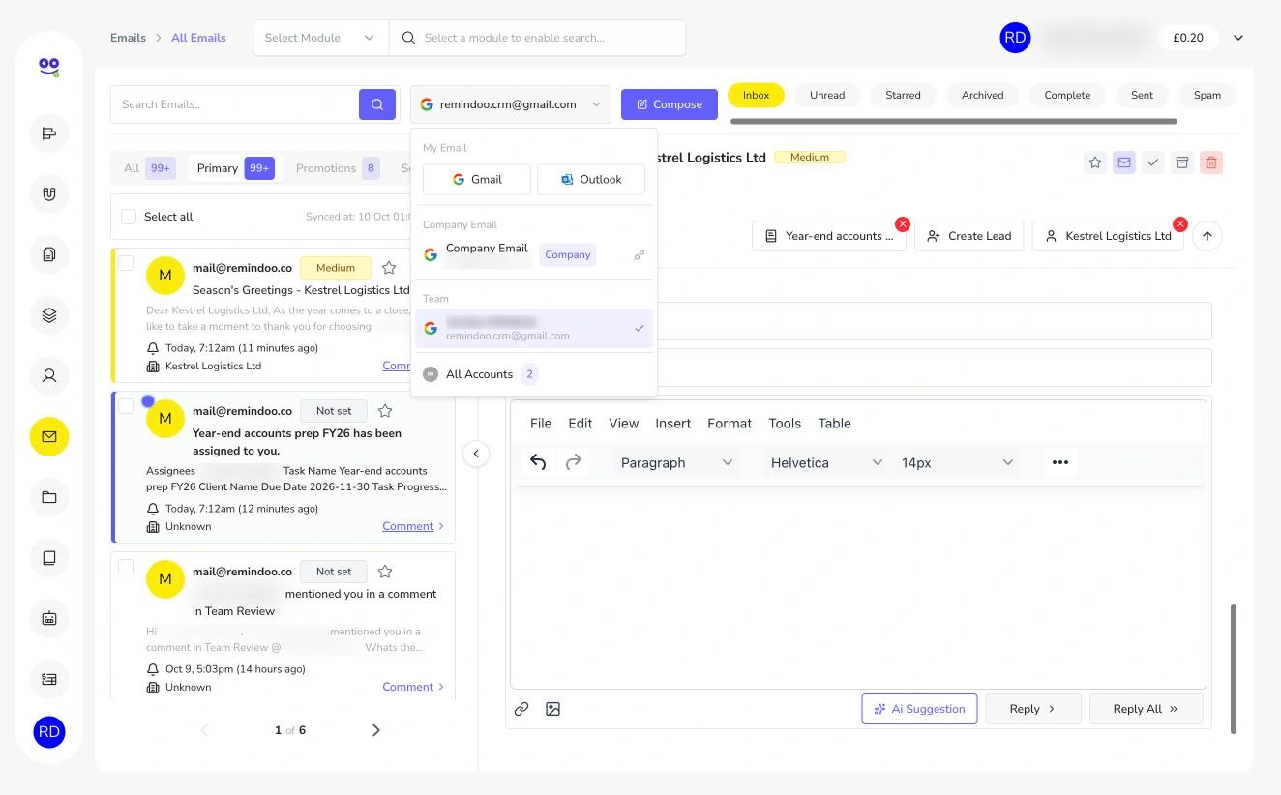Viewport: 1281px width, 795px height.
Task: Open the contacts person icon in sidebar
Action: tap(49, 376)
